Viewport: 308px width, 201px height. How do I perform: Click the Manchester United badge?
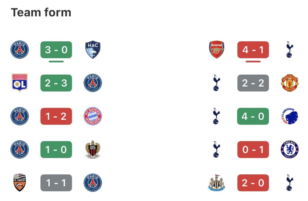290,83
